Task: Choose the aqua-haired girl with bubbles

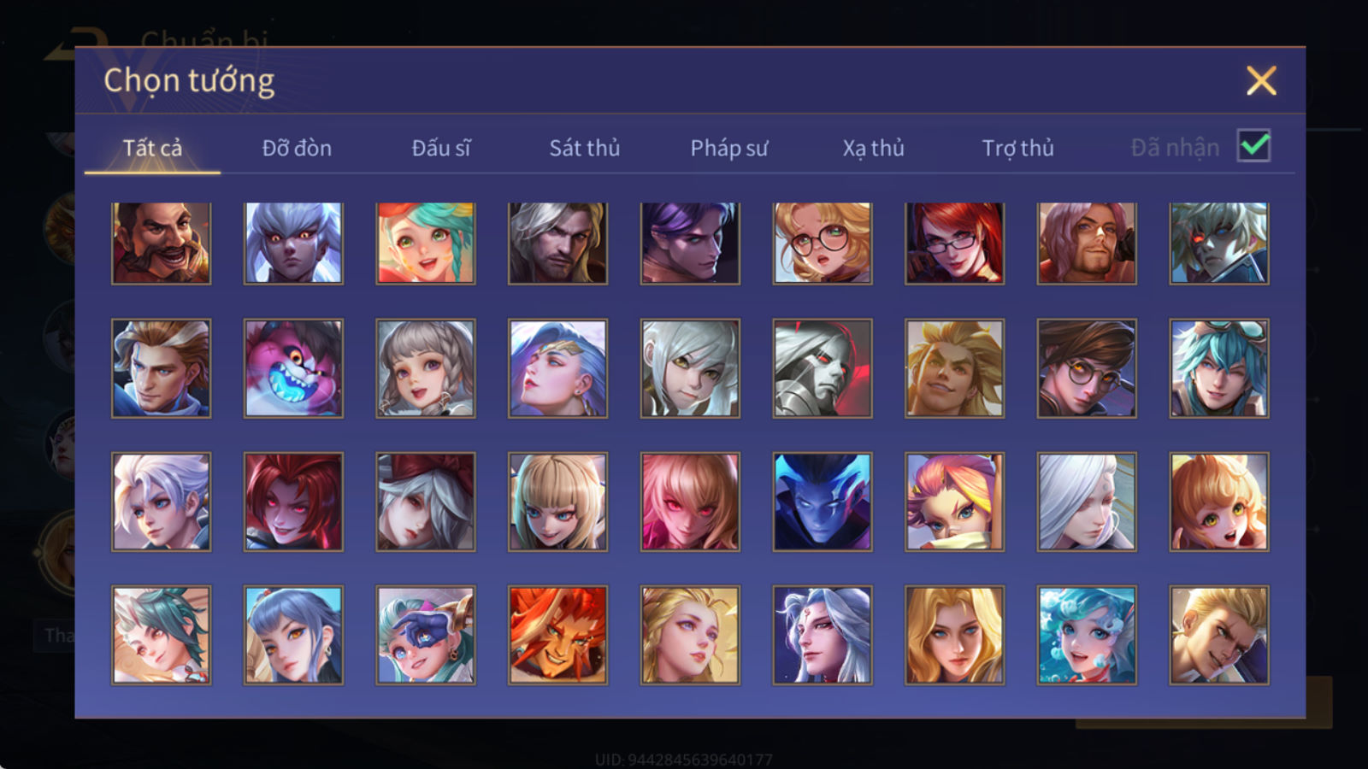Action: pyautogui.click(x=1087, y=635)
